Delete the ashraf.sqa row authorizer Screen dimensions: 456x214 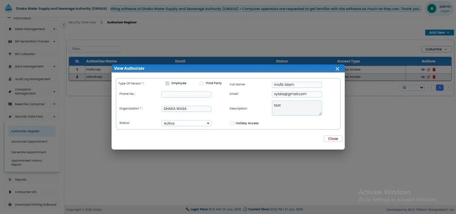point(434,77)
